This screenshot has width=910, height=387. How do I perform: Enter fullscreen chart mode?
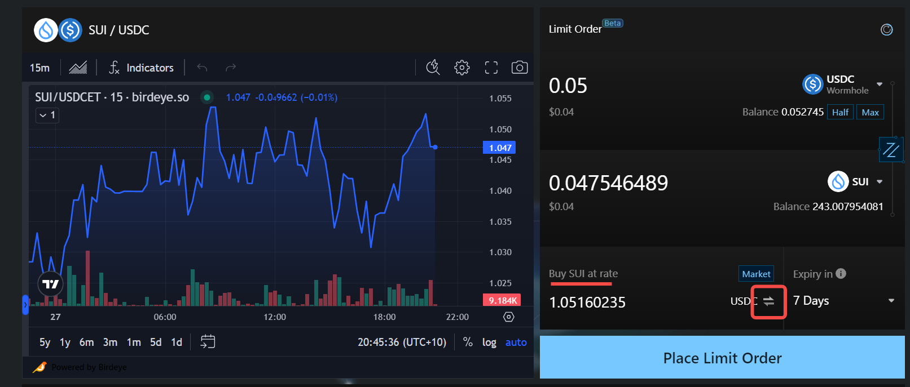pyautogui.click(x=491, y=68)
